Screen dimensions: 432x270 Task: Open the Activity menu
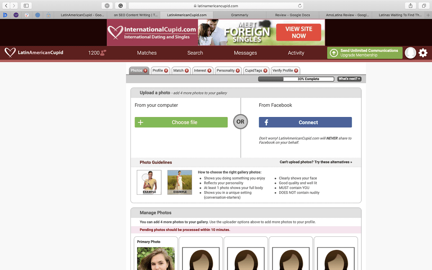click(296, 53)
